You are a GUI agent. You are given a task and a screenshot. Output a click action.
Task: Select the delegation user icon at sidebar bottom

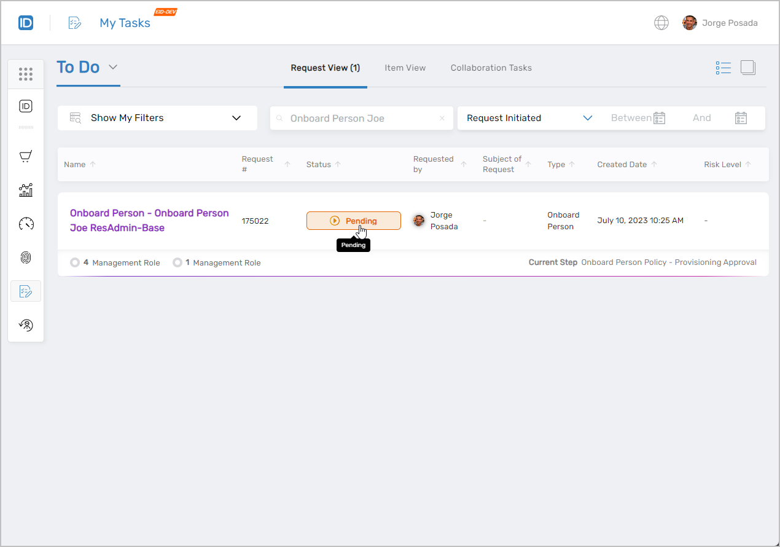[x=25, y=325]
